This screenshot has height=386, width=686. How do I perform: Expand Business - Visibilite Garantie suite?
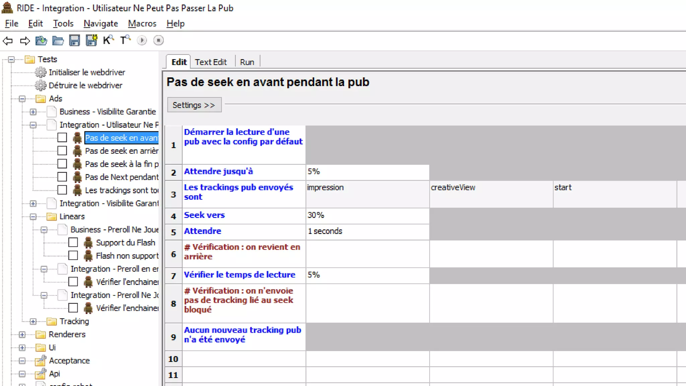click(33, 112)
